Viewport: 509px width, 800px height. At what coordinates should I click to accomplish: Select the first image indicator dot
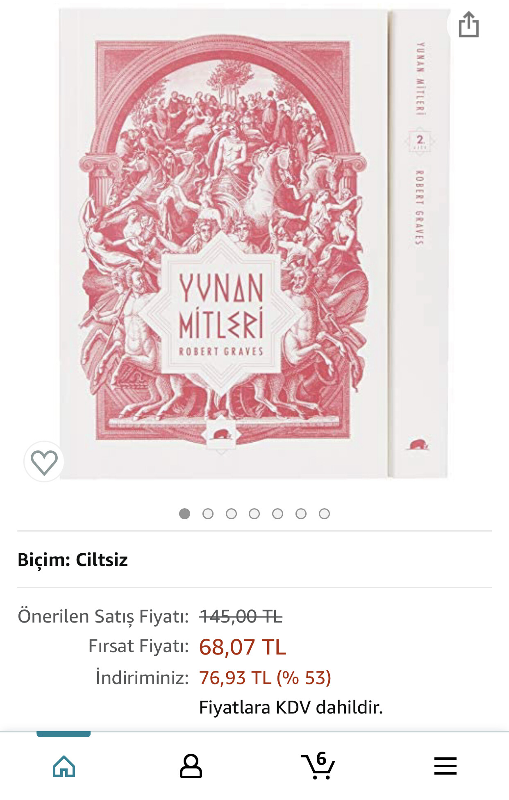(185, 514)
